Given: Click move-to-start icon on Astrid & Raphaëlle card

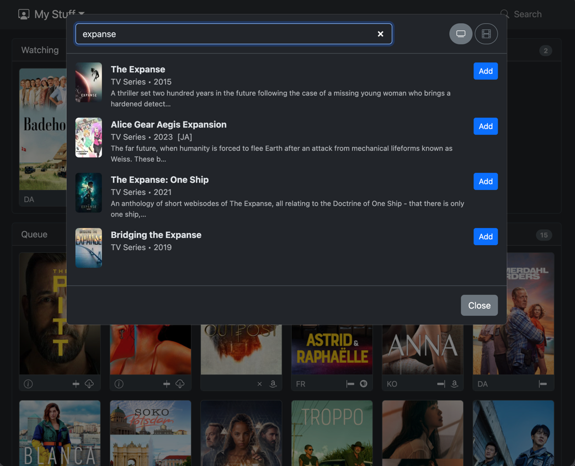Looking at the screenshot, I should coord(350,384).
